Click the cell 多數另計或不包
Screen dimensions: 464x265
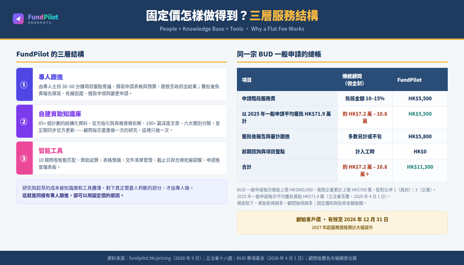coord(365,137)
